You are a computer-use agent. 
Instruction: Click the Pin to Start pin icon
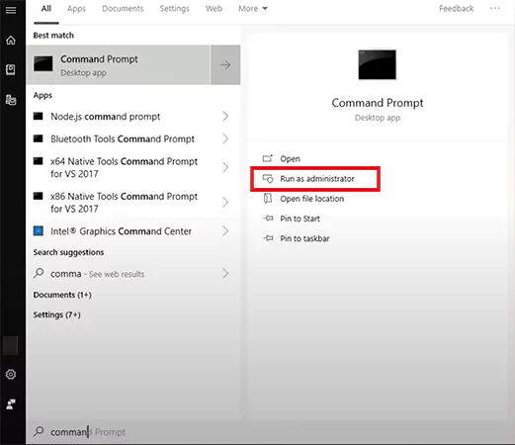[268, 219]
